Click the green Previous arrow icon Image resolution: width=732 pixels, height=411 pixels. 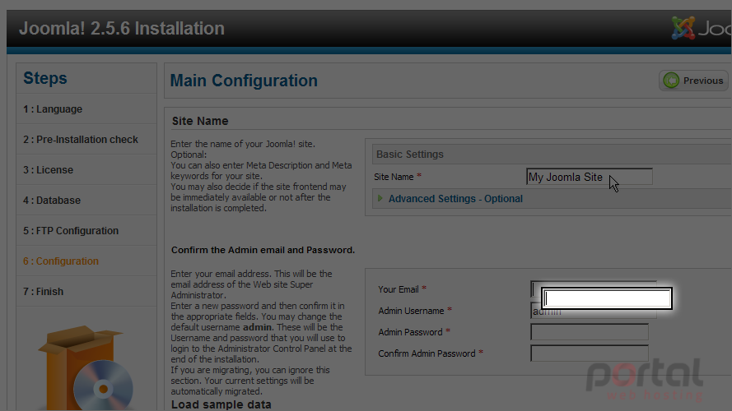click(671, 81)
